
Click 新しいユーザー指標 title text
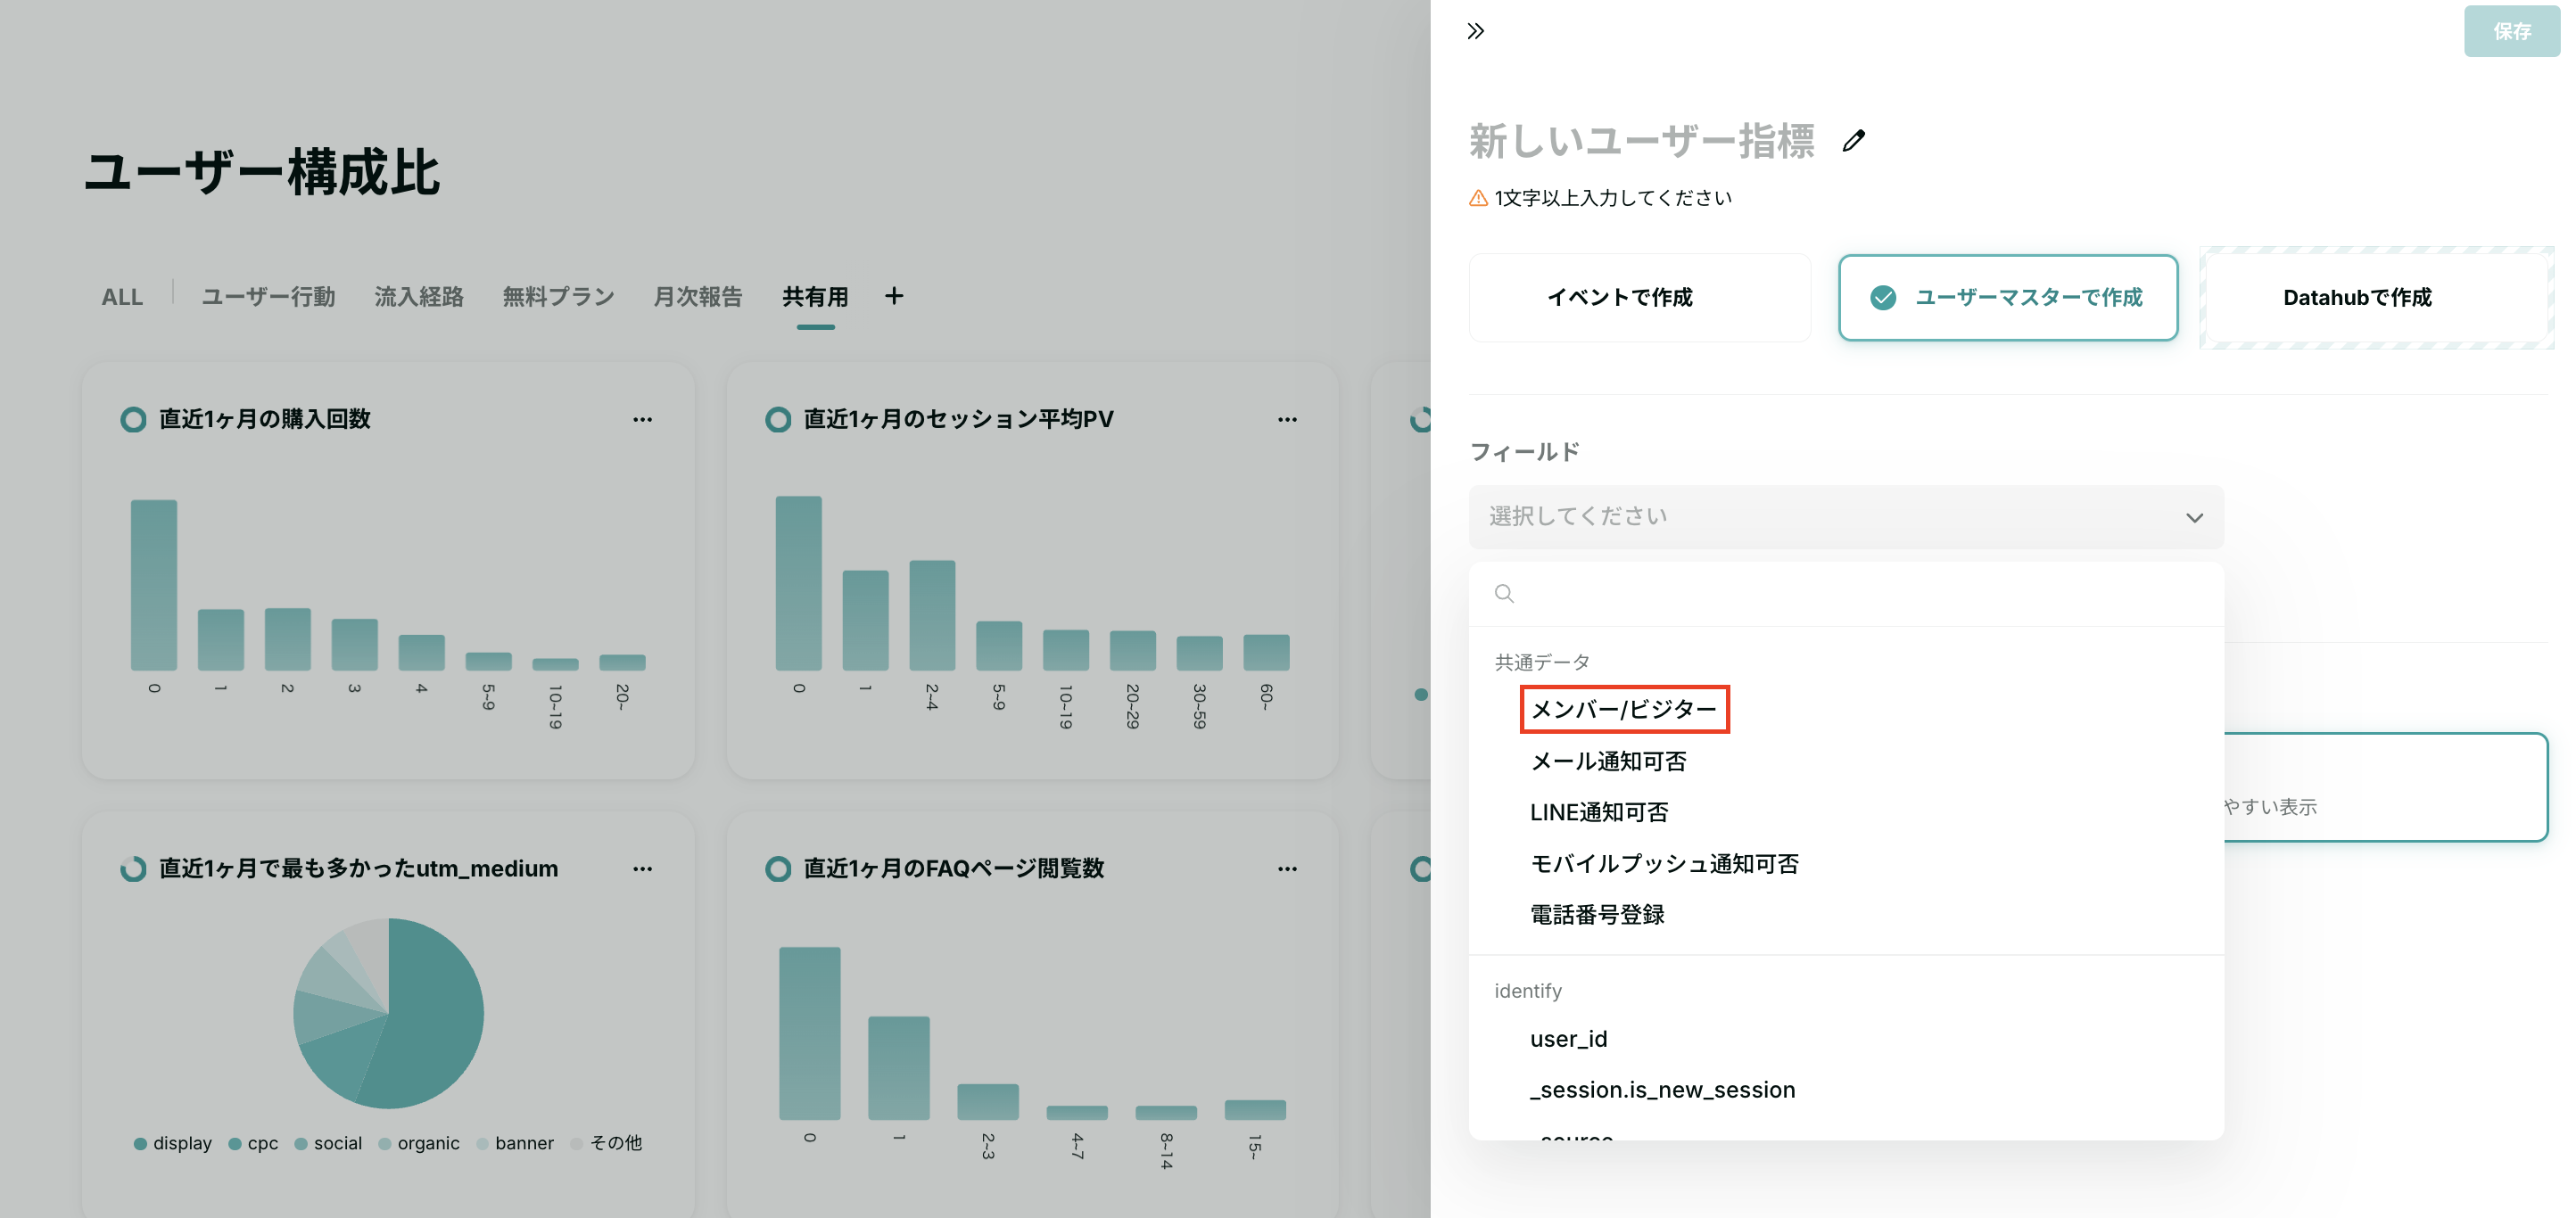click(1641, 141)
